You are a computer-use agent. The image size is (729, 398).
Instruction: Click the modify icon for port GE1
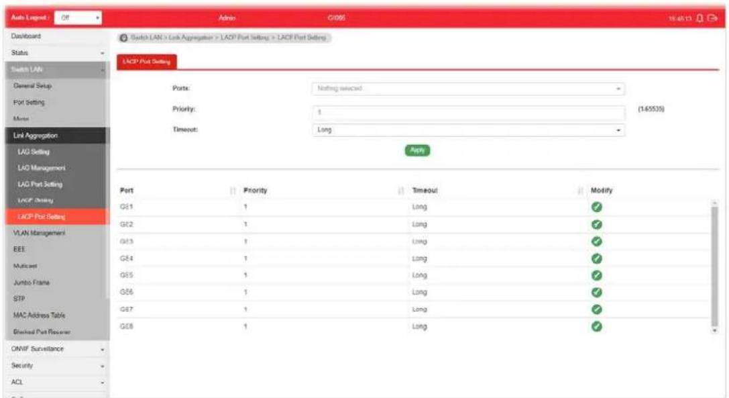pos(596,207)
